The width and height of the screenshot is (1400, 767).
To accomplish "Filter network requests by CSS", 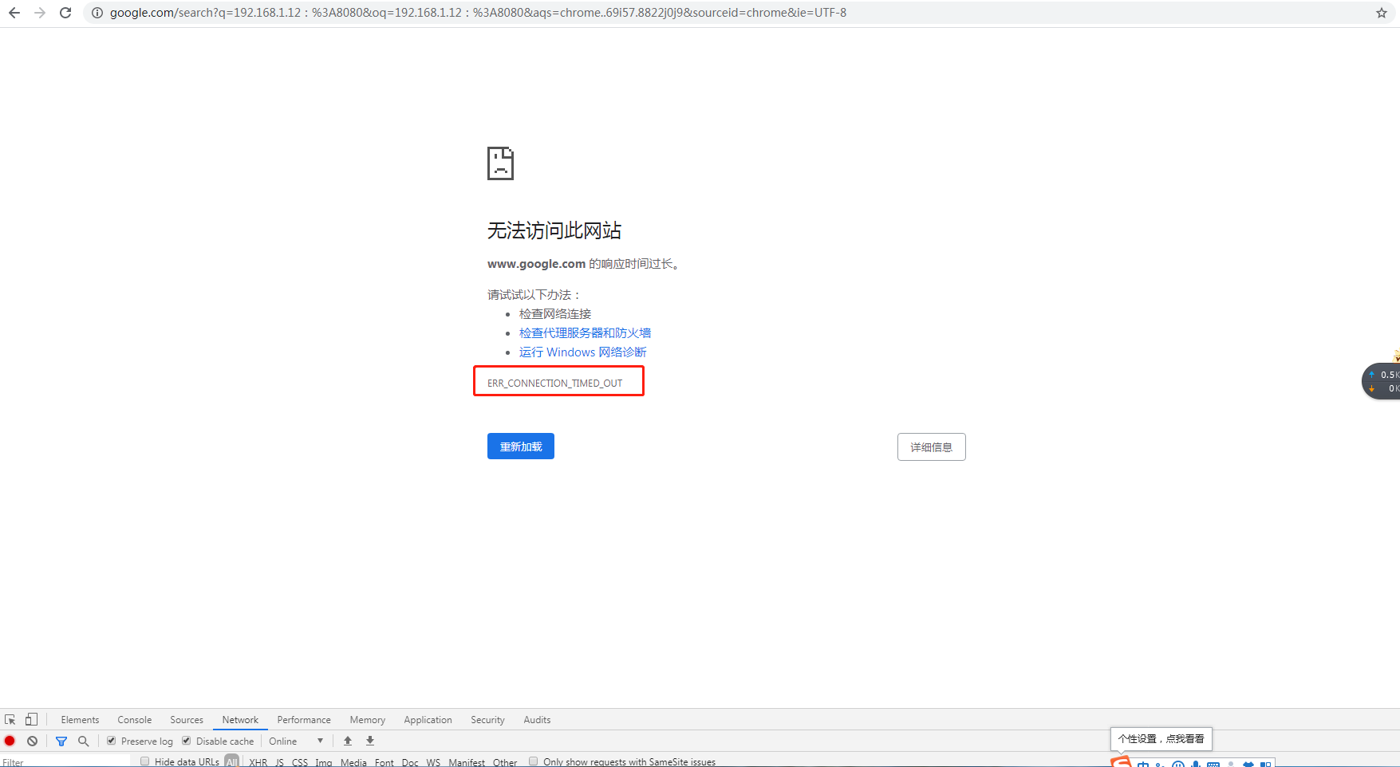I will click(300, 762).
